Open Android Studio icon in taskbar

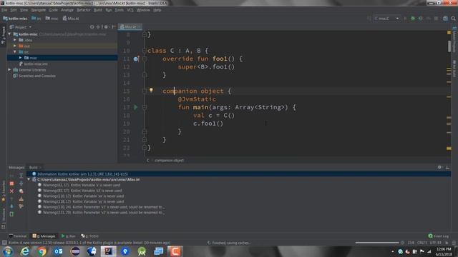[x=142, y=251]
